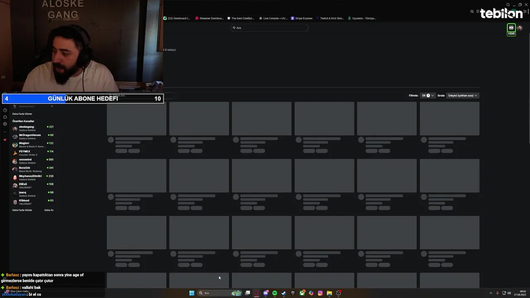
Task: Open Discord from taskbar
Action: [266, 293]
